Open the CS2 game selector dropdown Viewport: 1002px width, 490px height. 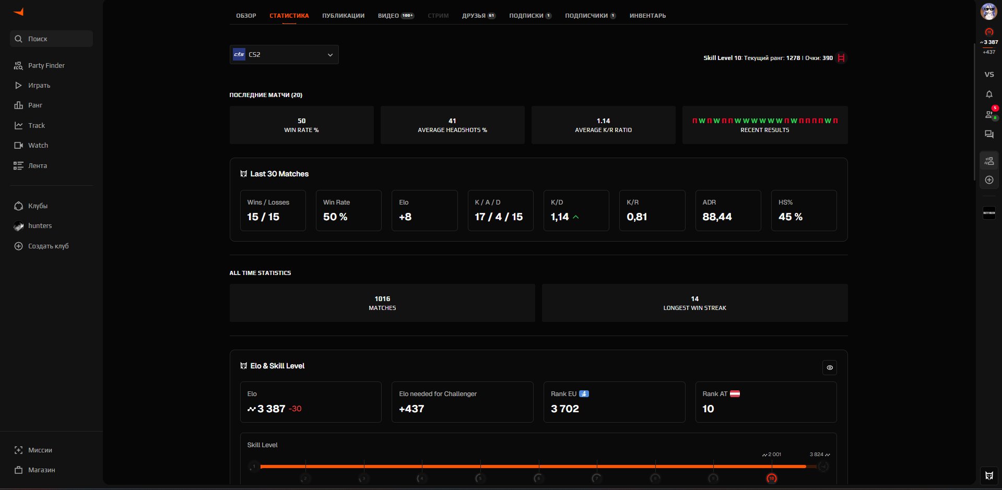point(284,54)
